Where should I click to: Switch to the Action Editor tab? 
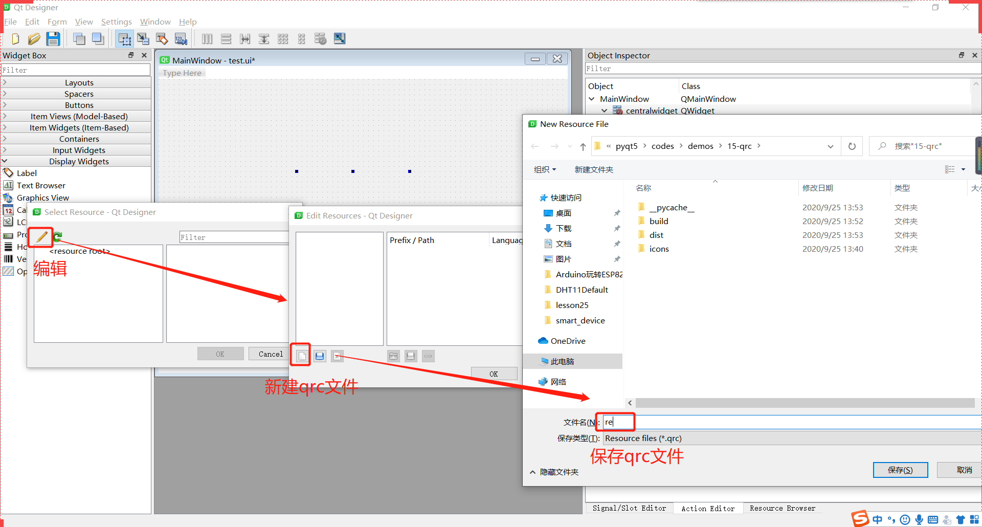click(x=708, y=508)
